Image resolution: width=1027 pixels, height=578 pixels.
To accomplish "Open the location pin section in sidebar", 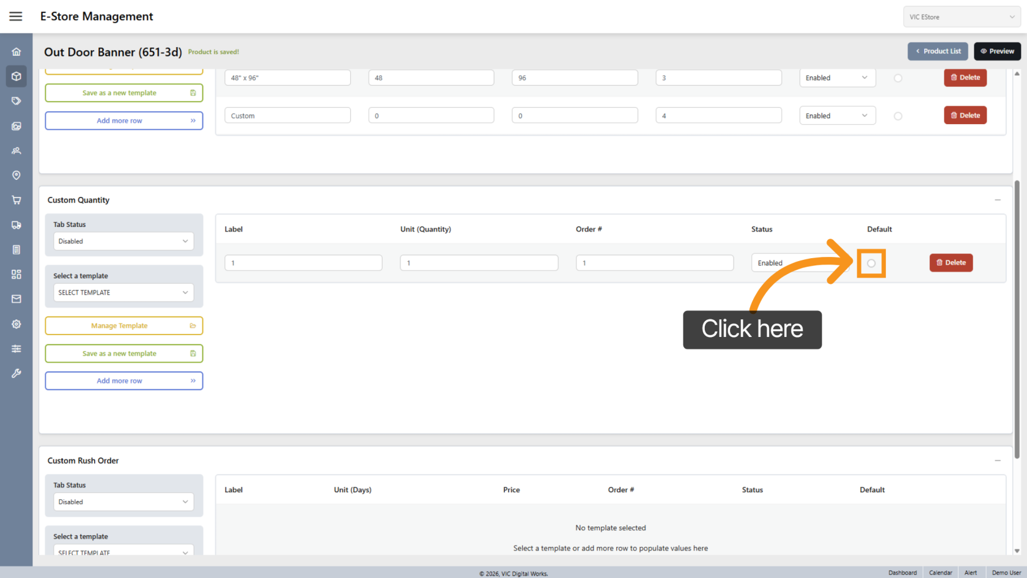I will [x=17, y=176].
